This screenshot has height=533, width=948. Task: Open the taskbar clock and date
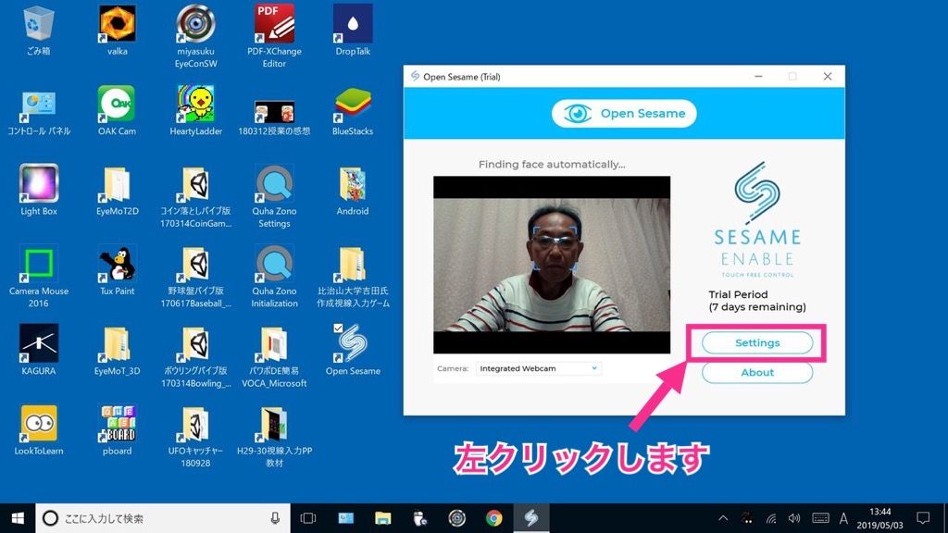pos(879,518)
